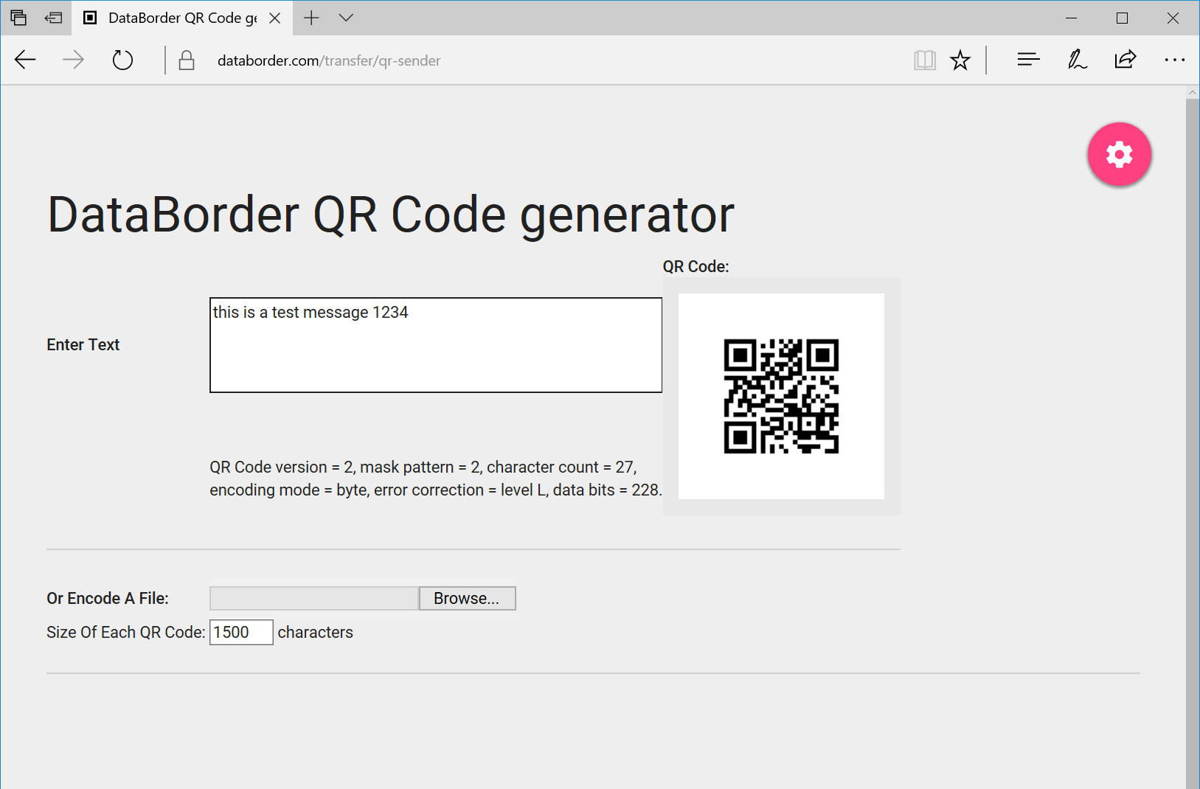Viewport: 1200px width, 789px height.
Task: Click the generated QR code image
Action: click(781, 396)
